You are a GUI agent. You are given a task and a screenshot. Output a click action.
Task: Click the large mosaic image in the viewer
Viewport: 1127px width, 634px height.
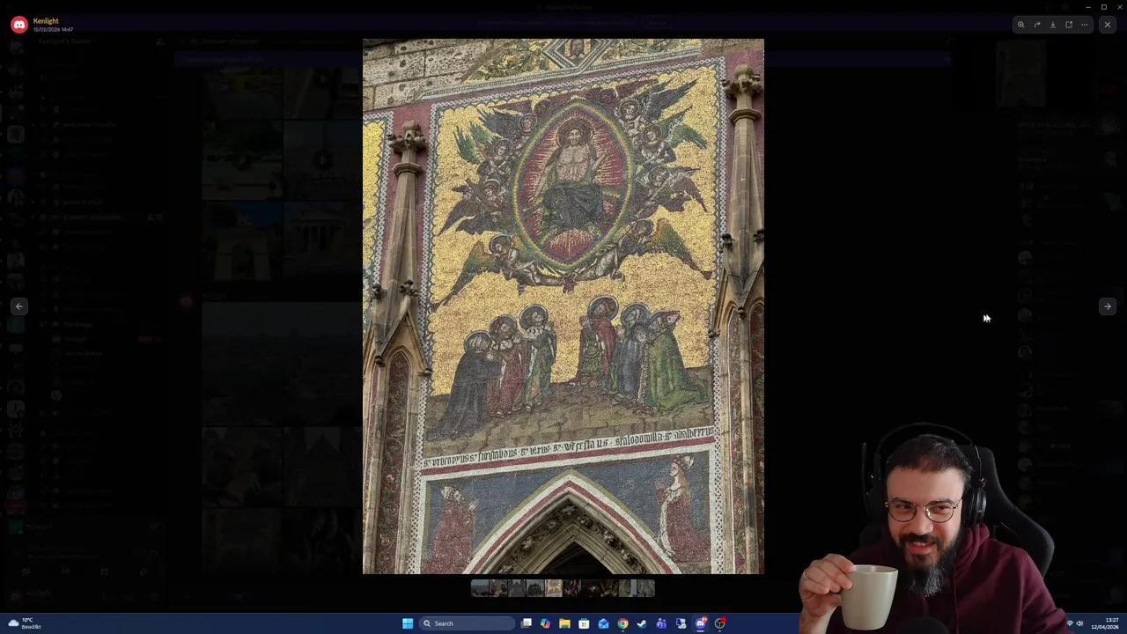point(563,306)
